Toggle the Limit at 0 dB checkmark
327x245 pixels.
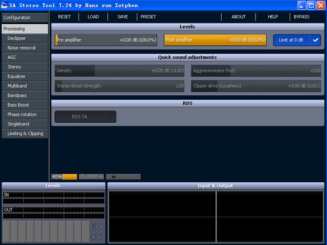(x=315, y=40)
